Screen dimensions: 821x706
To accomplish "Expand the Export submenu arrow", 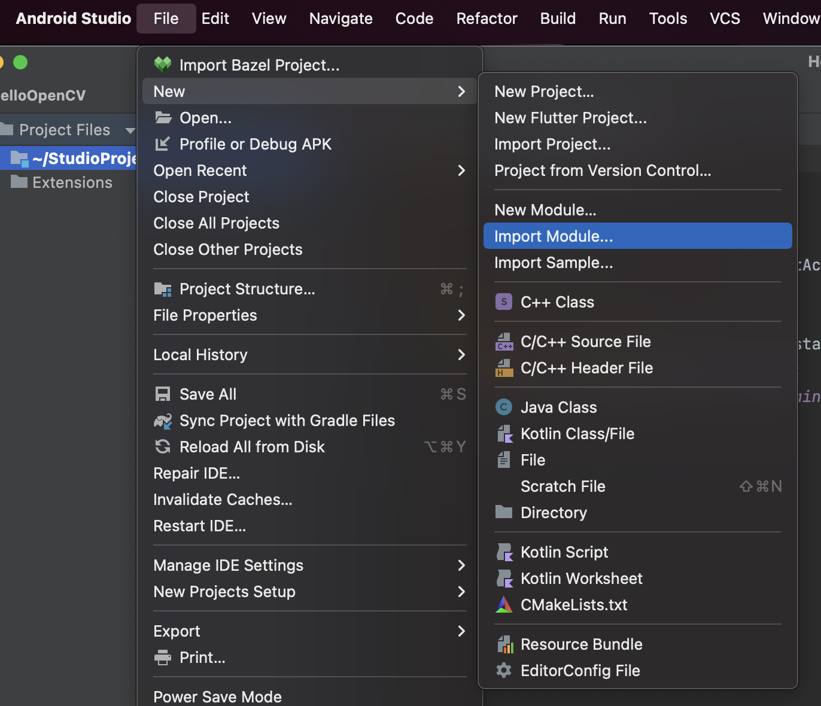I will pyautogui.click(x=461, y=631).
